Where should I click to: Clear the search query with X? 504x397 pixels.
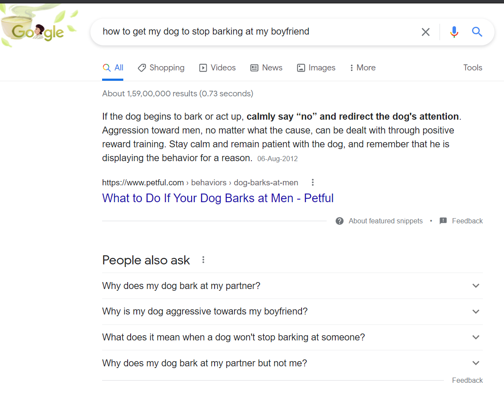[x=426, y=32]
